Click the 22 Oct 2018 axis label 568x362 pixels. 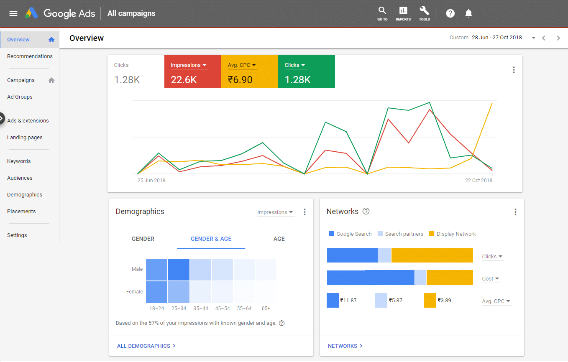(478, 181)
